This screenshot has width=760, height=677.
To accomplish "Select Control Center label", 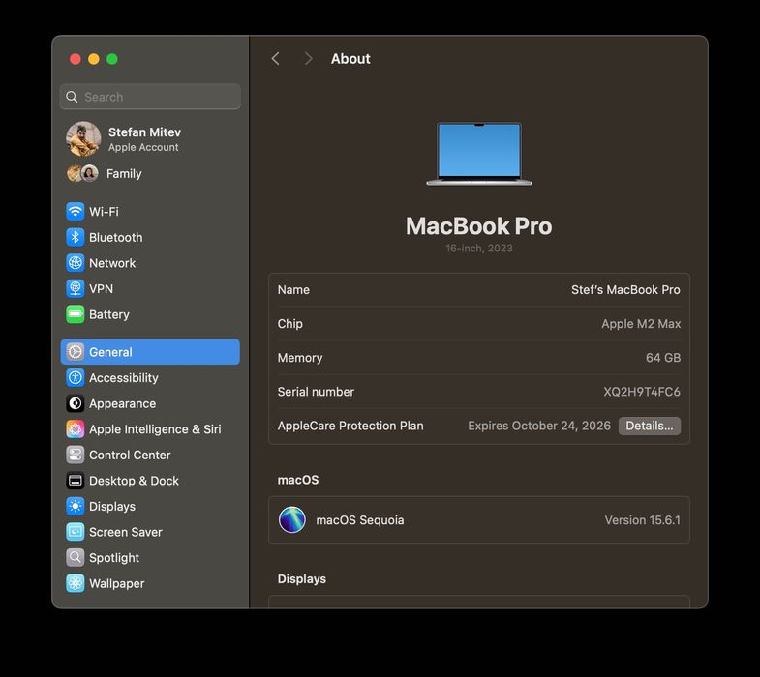I will (130, 455).
